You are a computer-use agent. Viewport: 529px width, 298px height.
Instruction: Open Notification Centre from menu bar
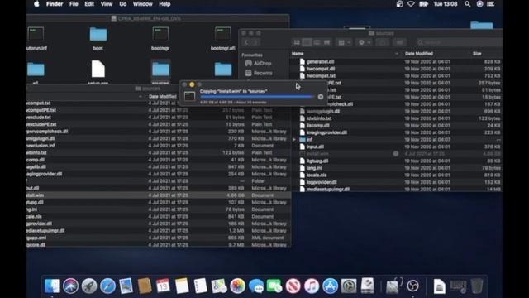[490, 4]
